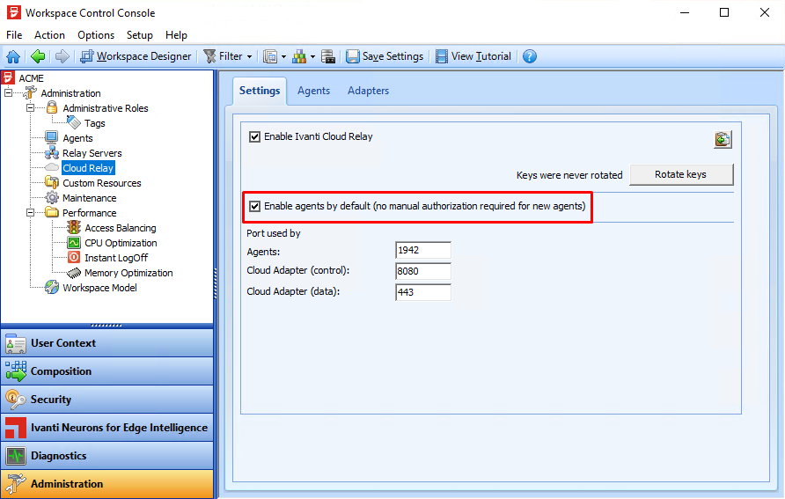This screenshot has width=785, height=499.
Task: Click the Help question mark icon
Action: point(529,56)
